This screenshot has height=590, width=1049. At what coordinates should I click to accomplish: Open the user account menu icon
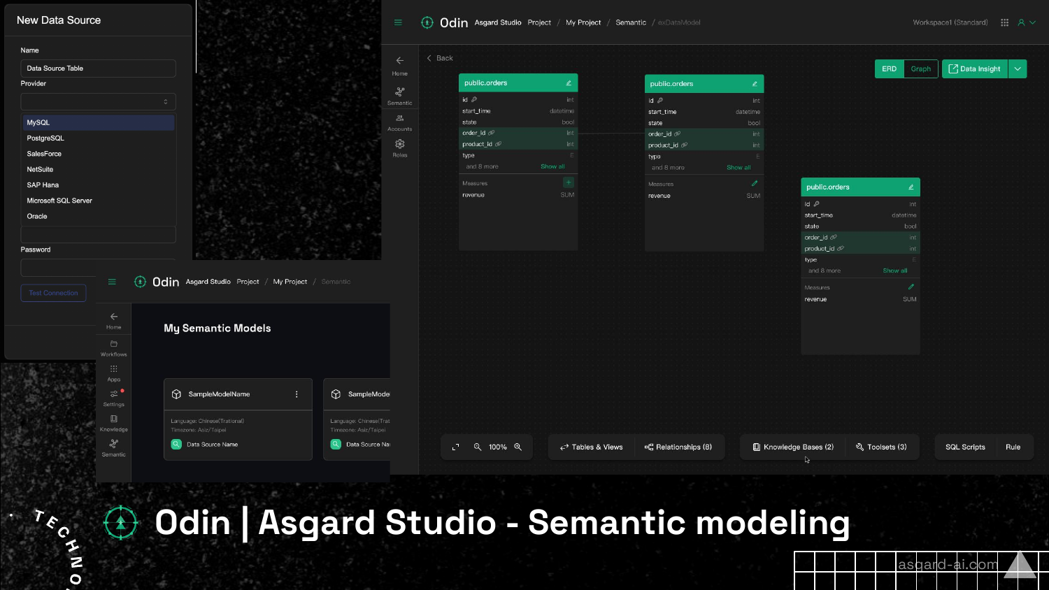1026,22
